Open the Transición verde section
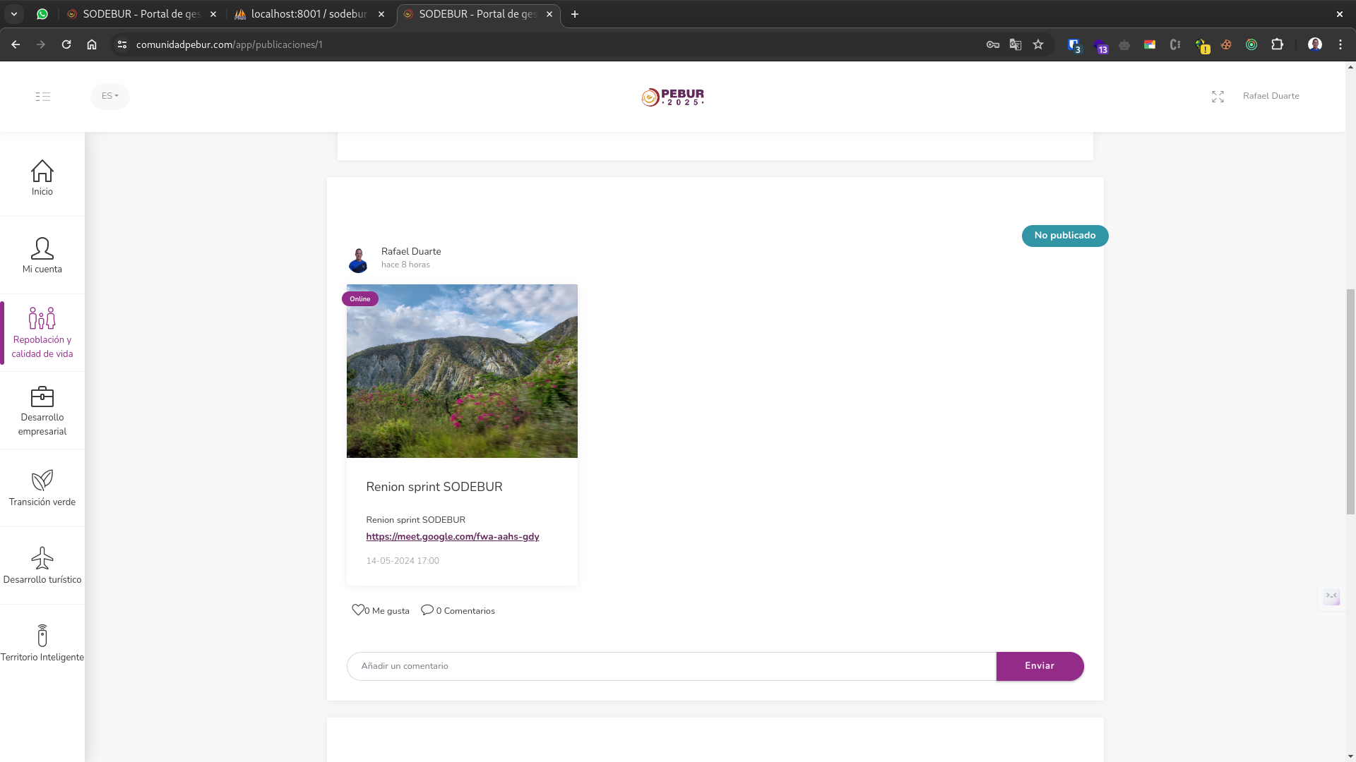 click(x=42, y=487)
